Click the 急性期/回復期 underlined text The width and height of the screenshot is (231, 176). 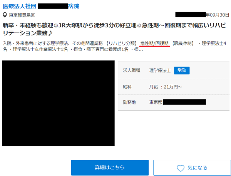tap(154, 44)
